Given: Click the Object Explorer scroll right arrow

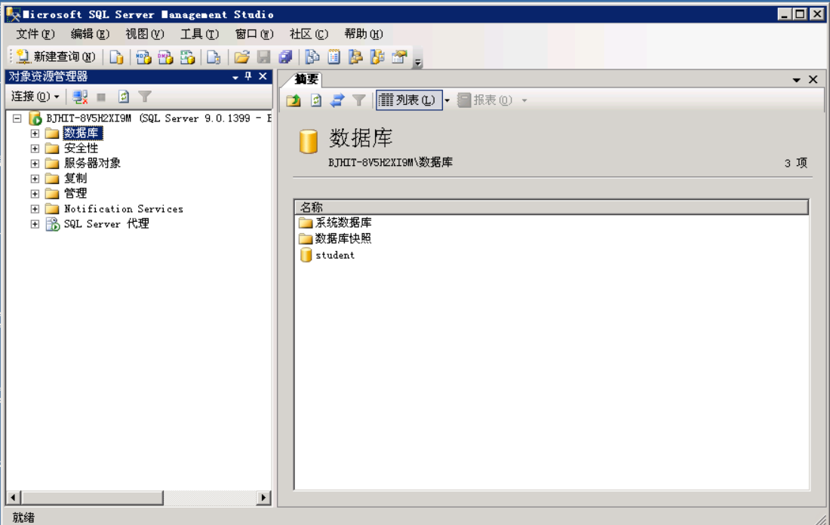Looking at the screenshot, I should coord(263,498).
